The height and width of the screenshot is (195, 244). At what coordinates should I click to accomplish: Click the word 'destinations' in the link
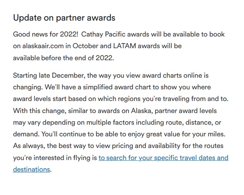31,169
